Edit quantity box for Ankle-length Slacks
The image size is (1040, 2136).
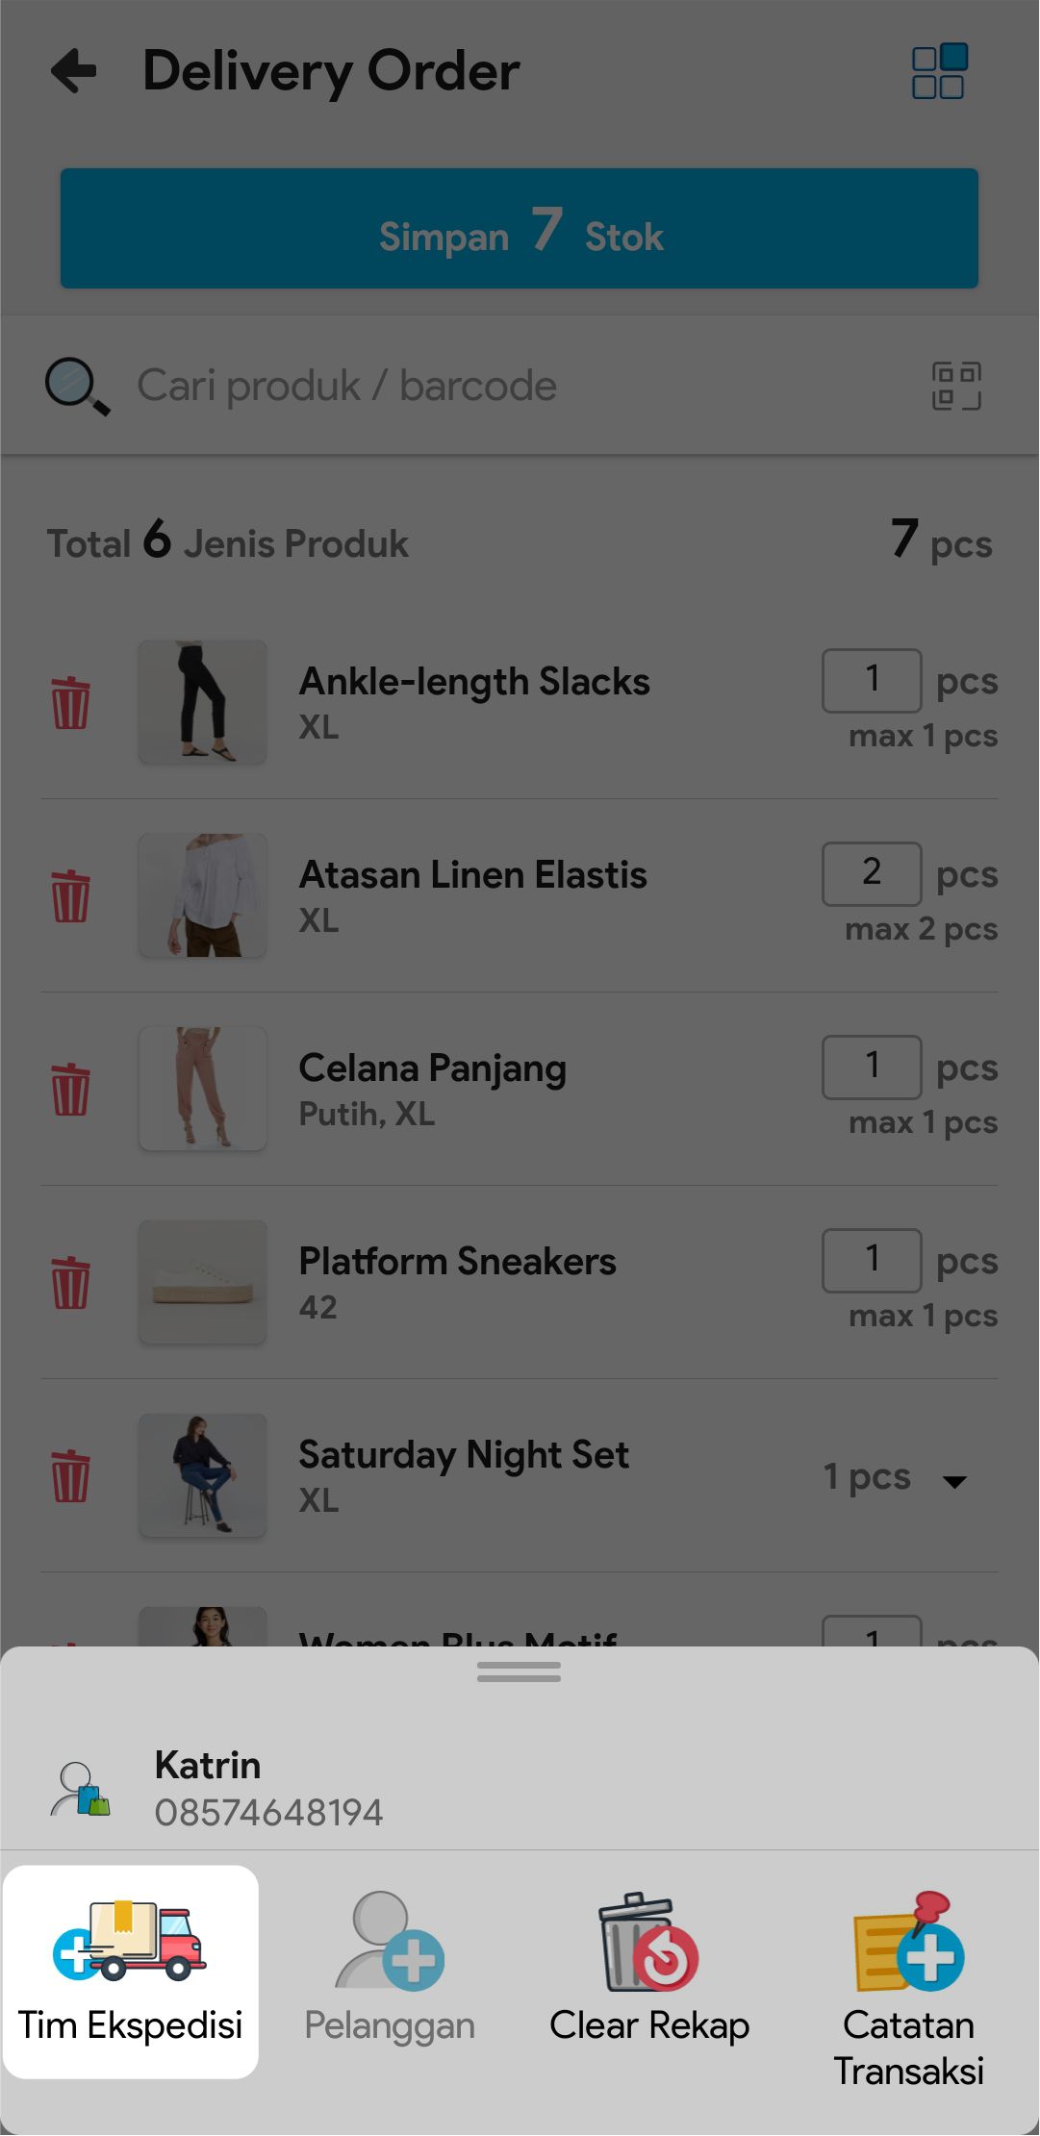[872, 680]
